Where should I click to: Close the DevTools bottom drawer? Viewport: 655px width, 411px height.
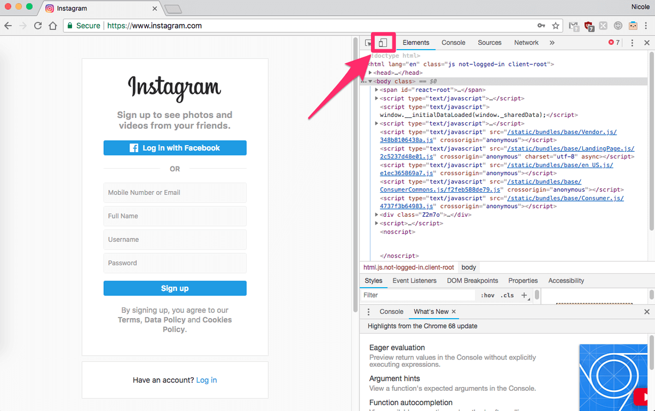coord(647,312)
